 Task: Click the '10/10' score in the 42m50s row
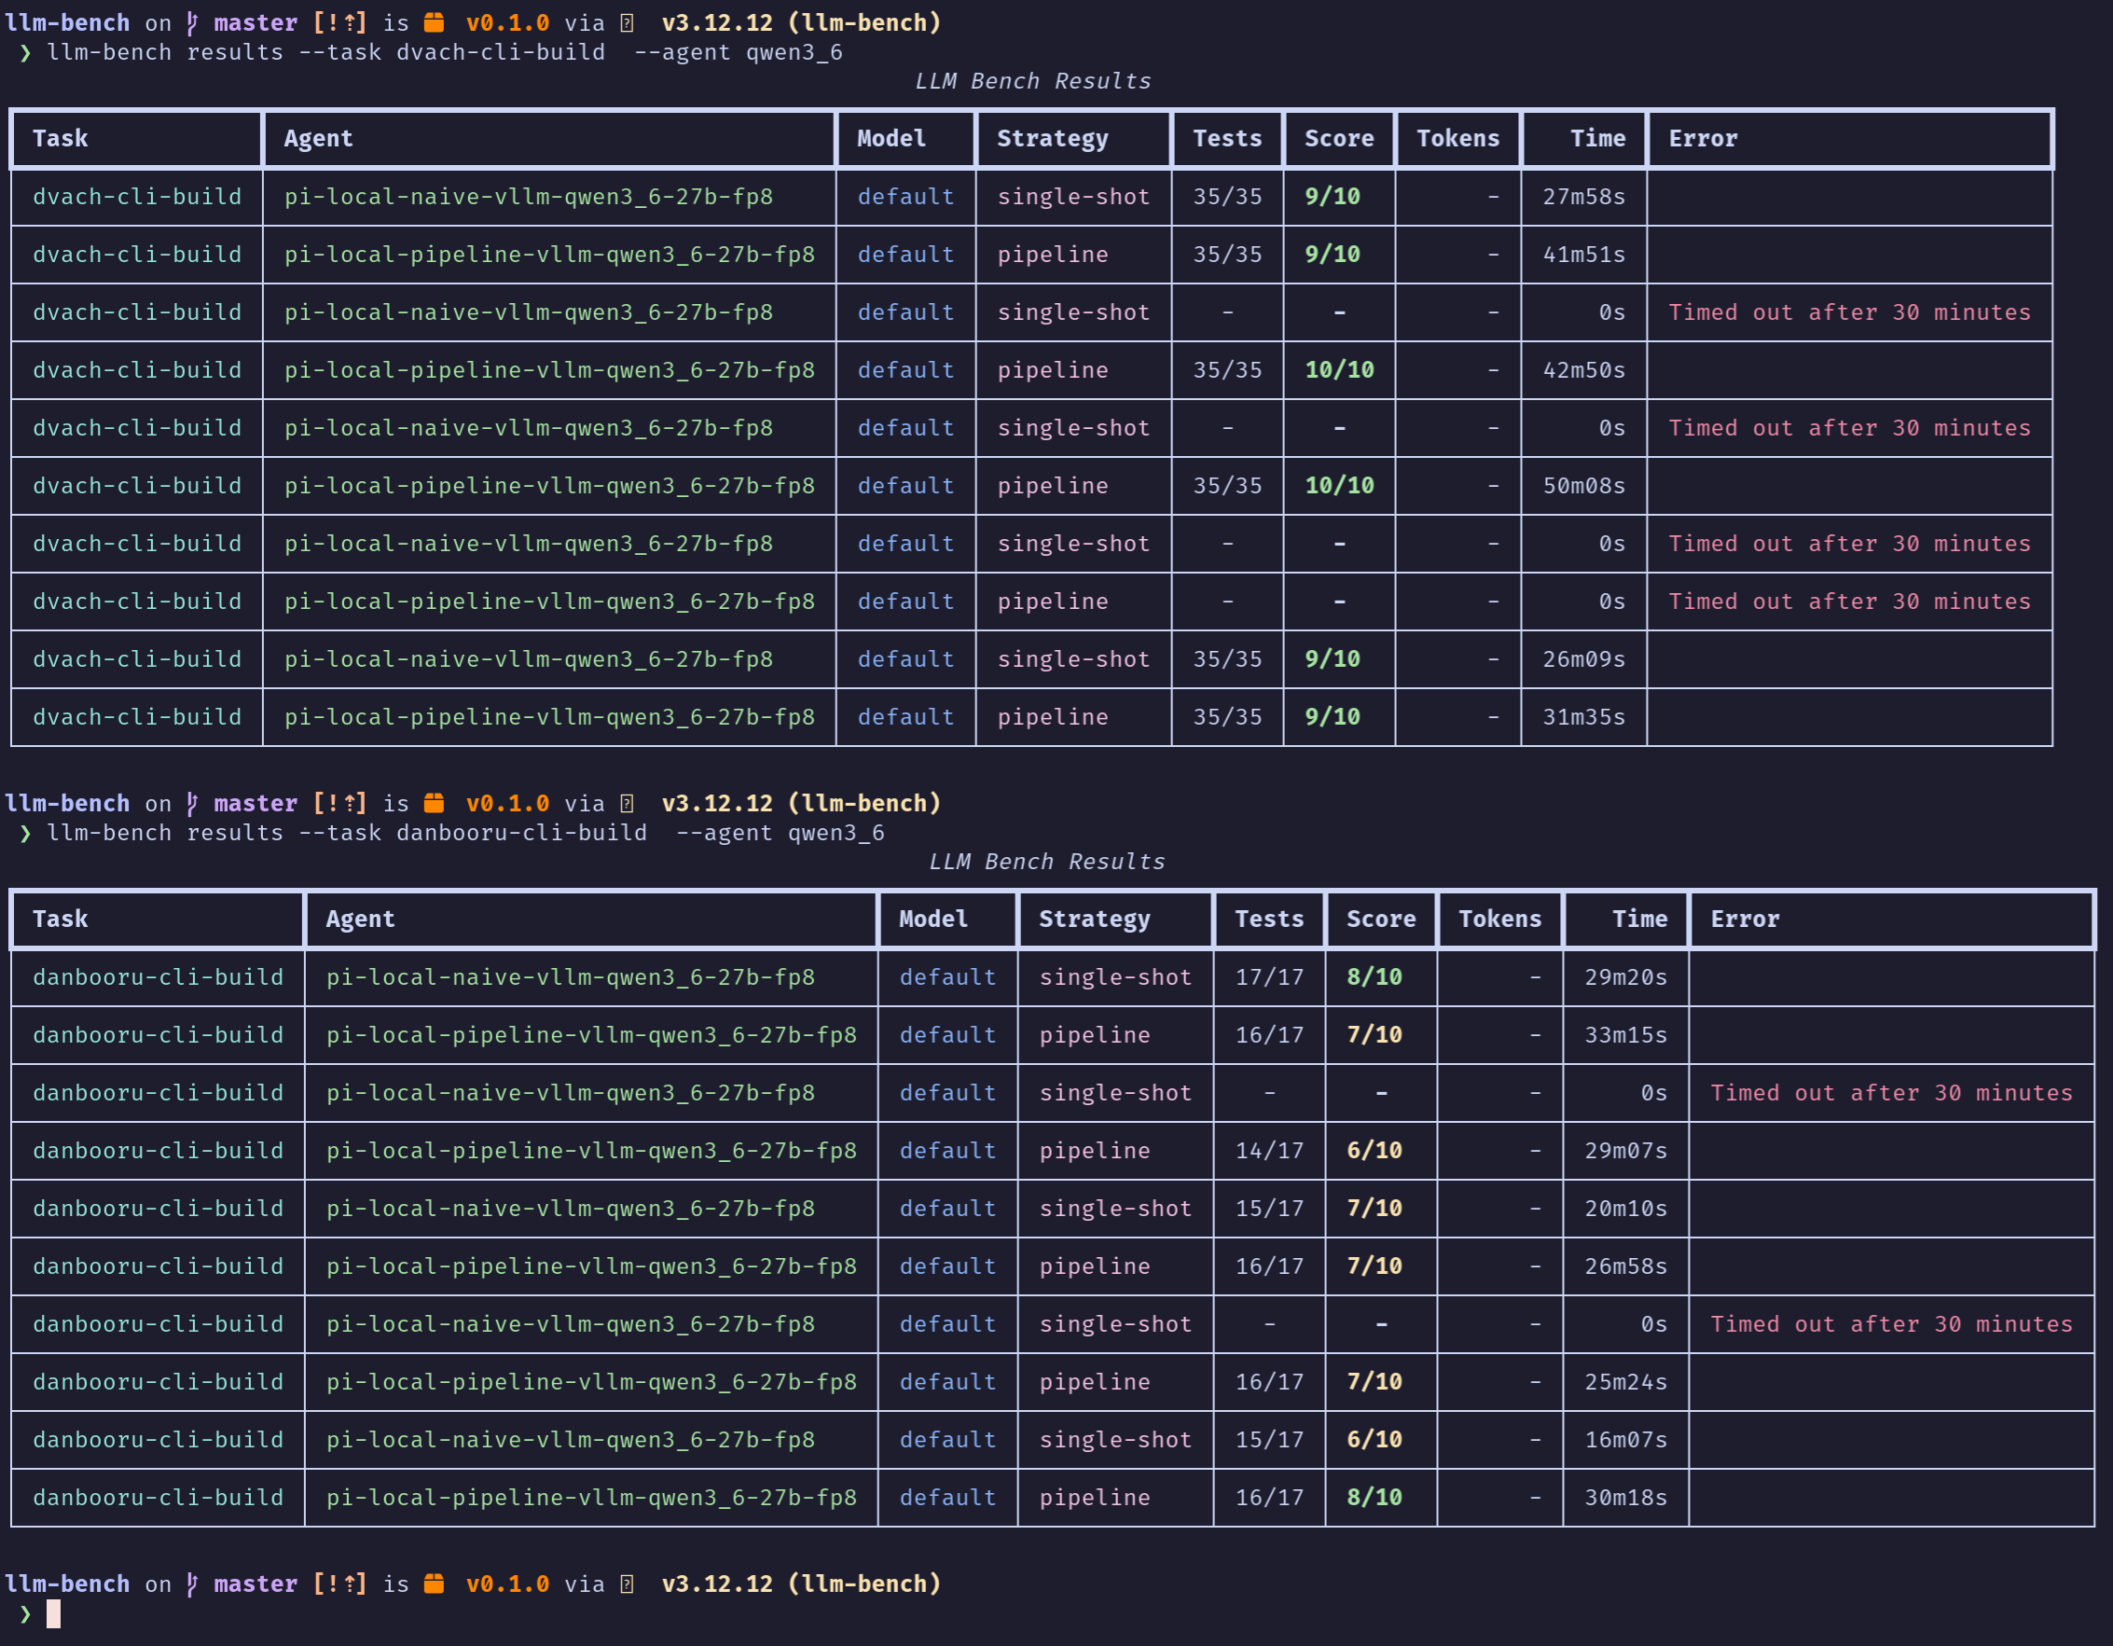click(1339, 369)
